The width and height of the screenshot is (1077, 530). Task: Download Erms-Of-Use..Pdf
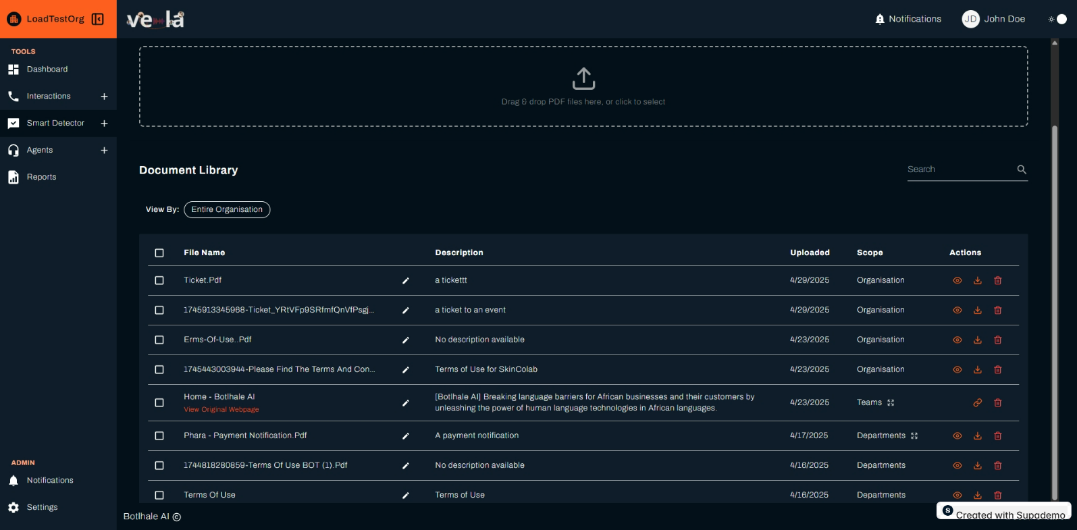click(x=978, y=340)
